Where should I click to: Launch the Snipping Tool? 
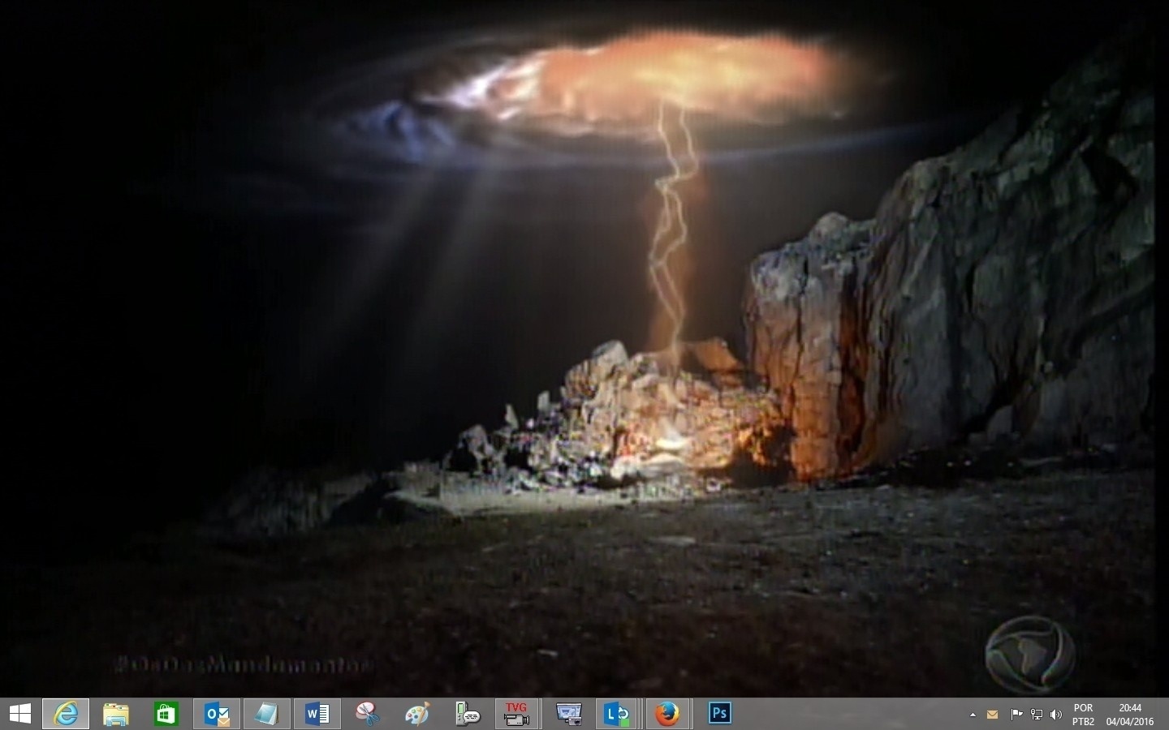coord(367,714)
